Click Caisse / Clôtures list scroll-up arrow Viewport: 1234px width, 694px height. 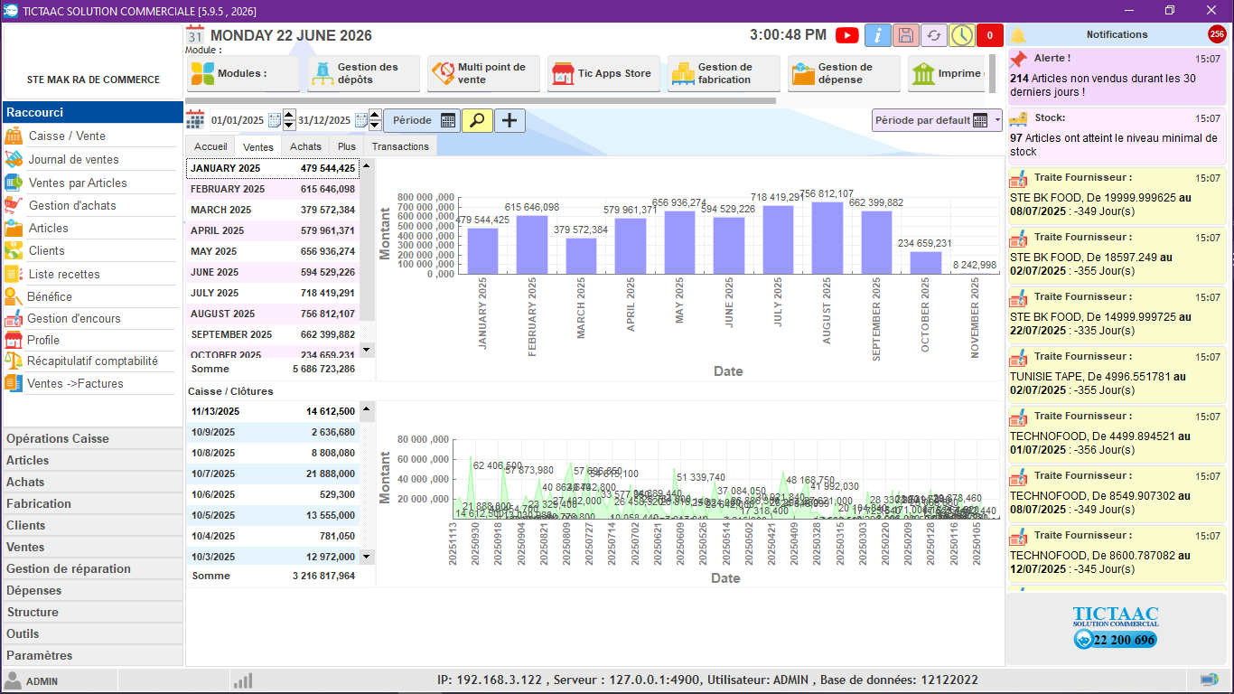[366, 409]
